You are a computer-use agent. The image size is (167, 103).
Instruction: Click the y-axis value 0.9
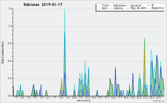click(x=10, y=43)
